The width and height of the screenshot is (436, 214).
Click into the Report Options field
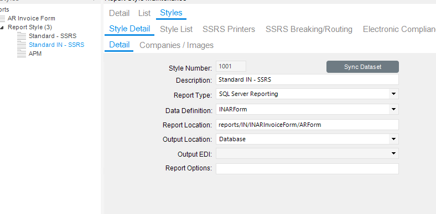307,169
